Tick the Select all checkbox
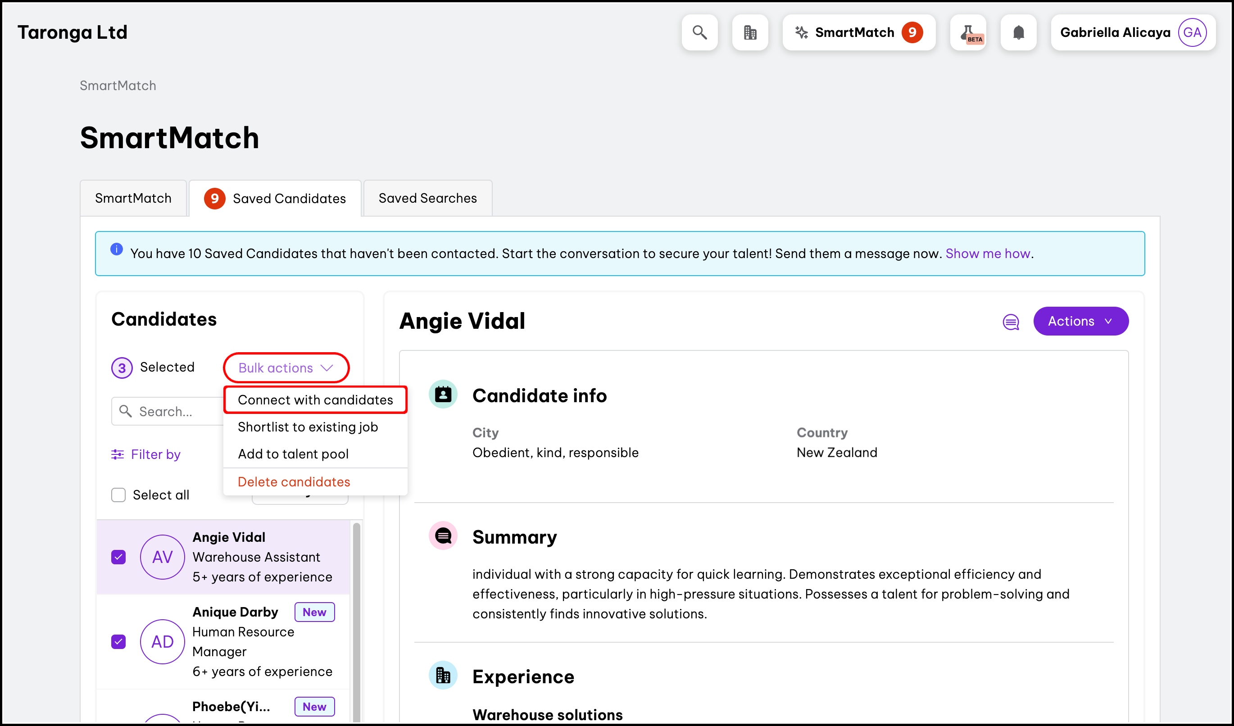The image size is (1234, 726). coord(118,495)
